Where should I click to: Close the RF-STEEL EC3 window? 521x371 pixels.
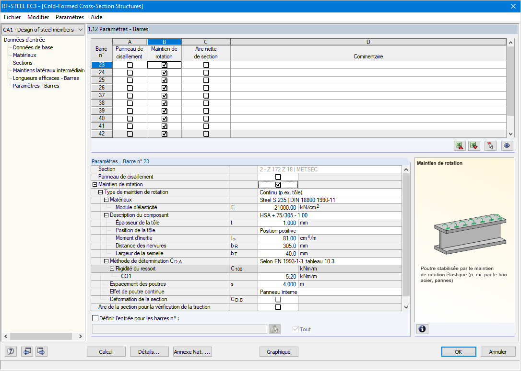[513, 6]
